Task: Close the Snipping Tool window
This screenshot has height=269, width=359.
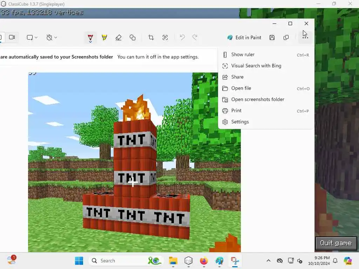Action: pyautogui.click(x=306, y=23)
